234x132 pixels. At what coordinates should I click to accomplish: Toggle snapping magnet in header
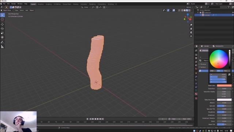tap(97, 7)
